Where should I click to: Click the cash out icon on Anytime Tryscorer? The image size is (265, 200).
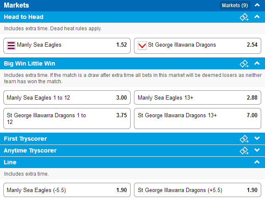244,151
